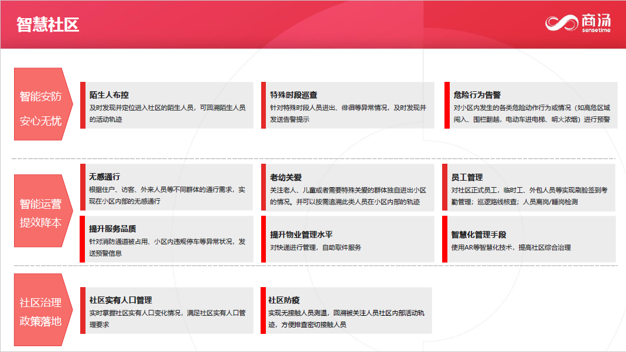Select the 老幼关爱 heading
This screenshot has height=352, width=626.
point(285,177)
